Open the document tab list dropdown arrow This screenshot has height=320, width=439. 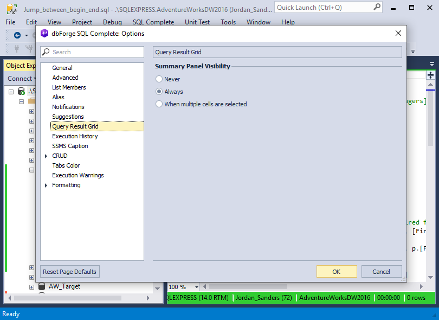[432, 64]
